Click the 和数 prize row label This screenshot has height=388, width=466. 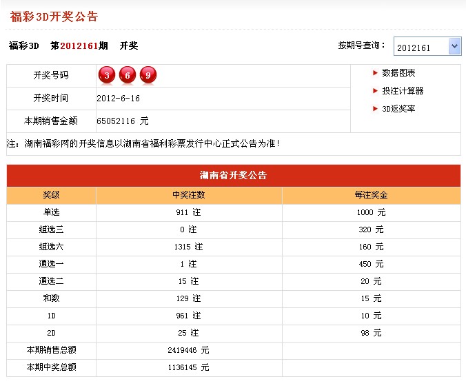(51, 298)
